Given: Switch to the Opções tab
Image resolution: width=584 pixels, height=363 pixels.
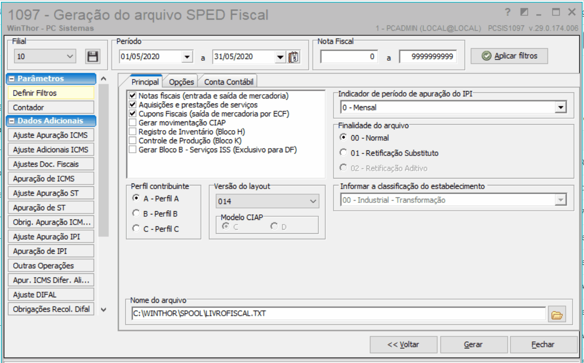Looking at the screenshot, I should pyautogui.click(x=181, y=82).
